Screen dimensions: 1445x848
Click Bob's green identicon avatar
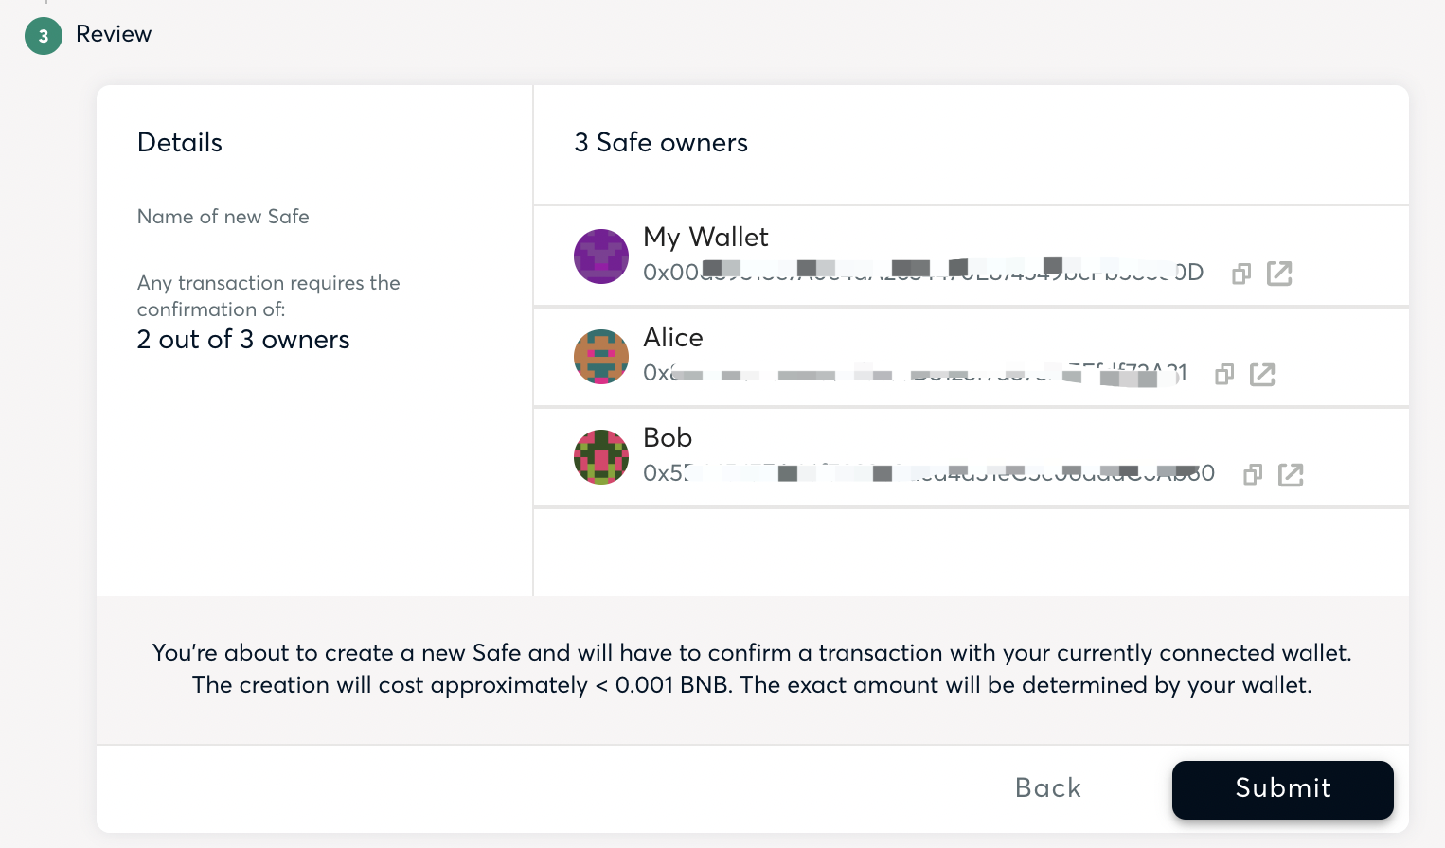click(601, 457)
